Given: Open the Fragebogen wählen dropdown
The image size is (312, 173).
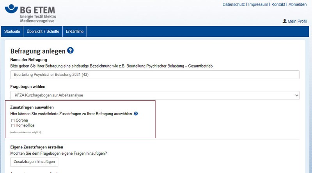Looking at the screenshot, I should (x=154, y=95).
